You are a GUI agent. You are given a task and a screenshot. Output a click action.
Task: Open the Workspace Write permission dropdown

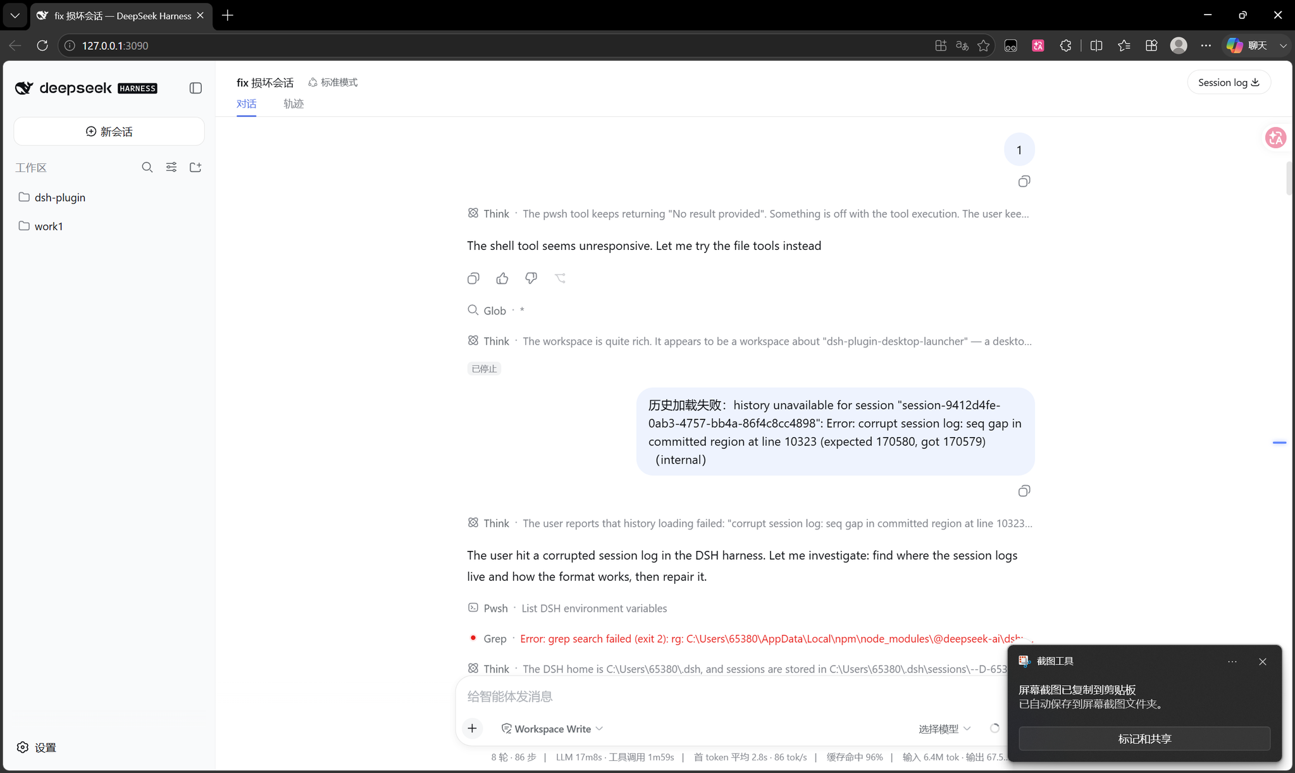tap(552, 729)
